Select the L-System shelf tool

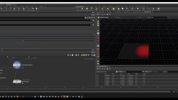(x=29, y=9)
